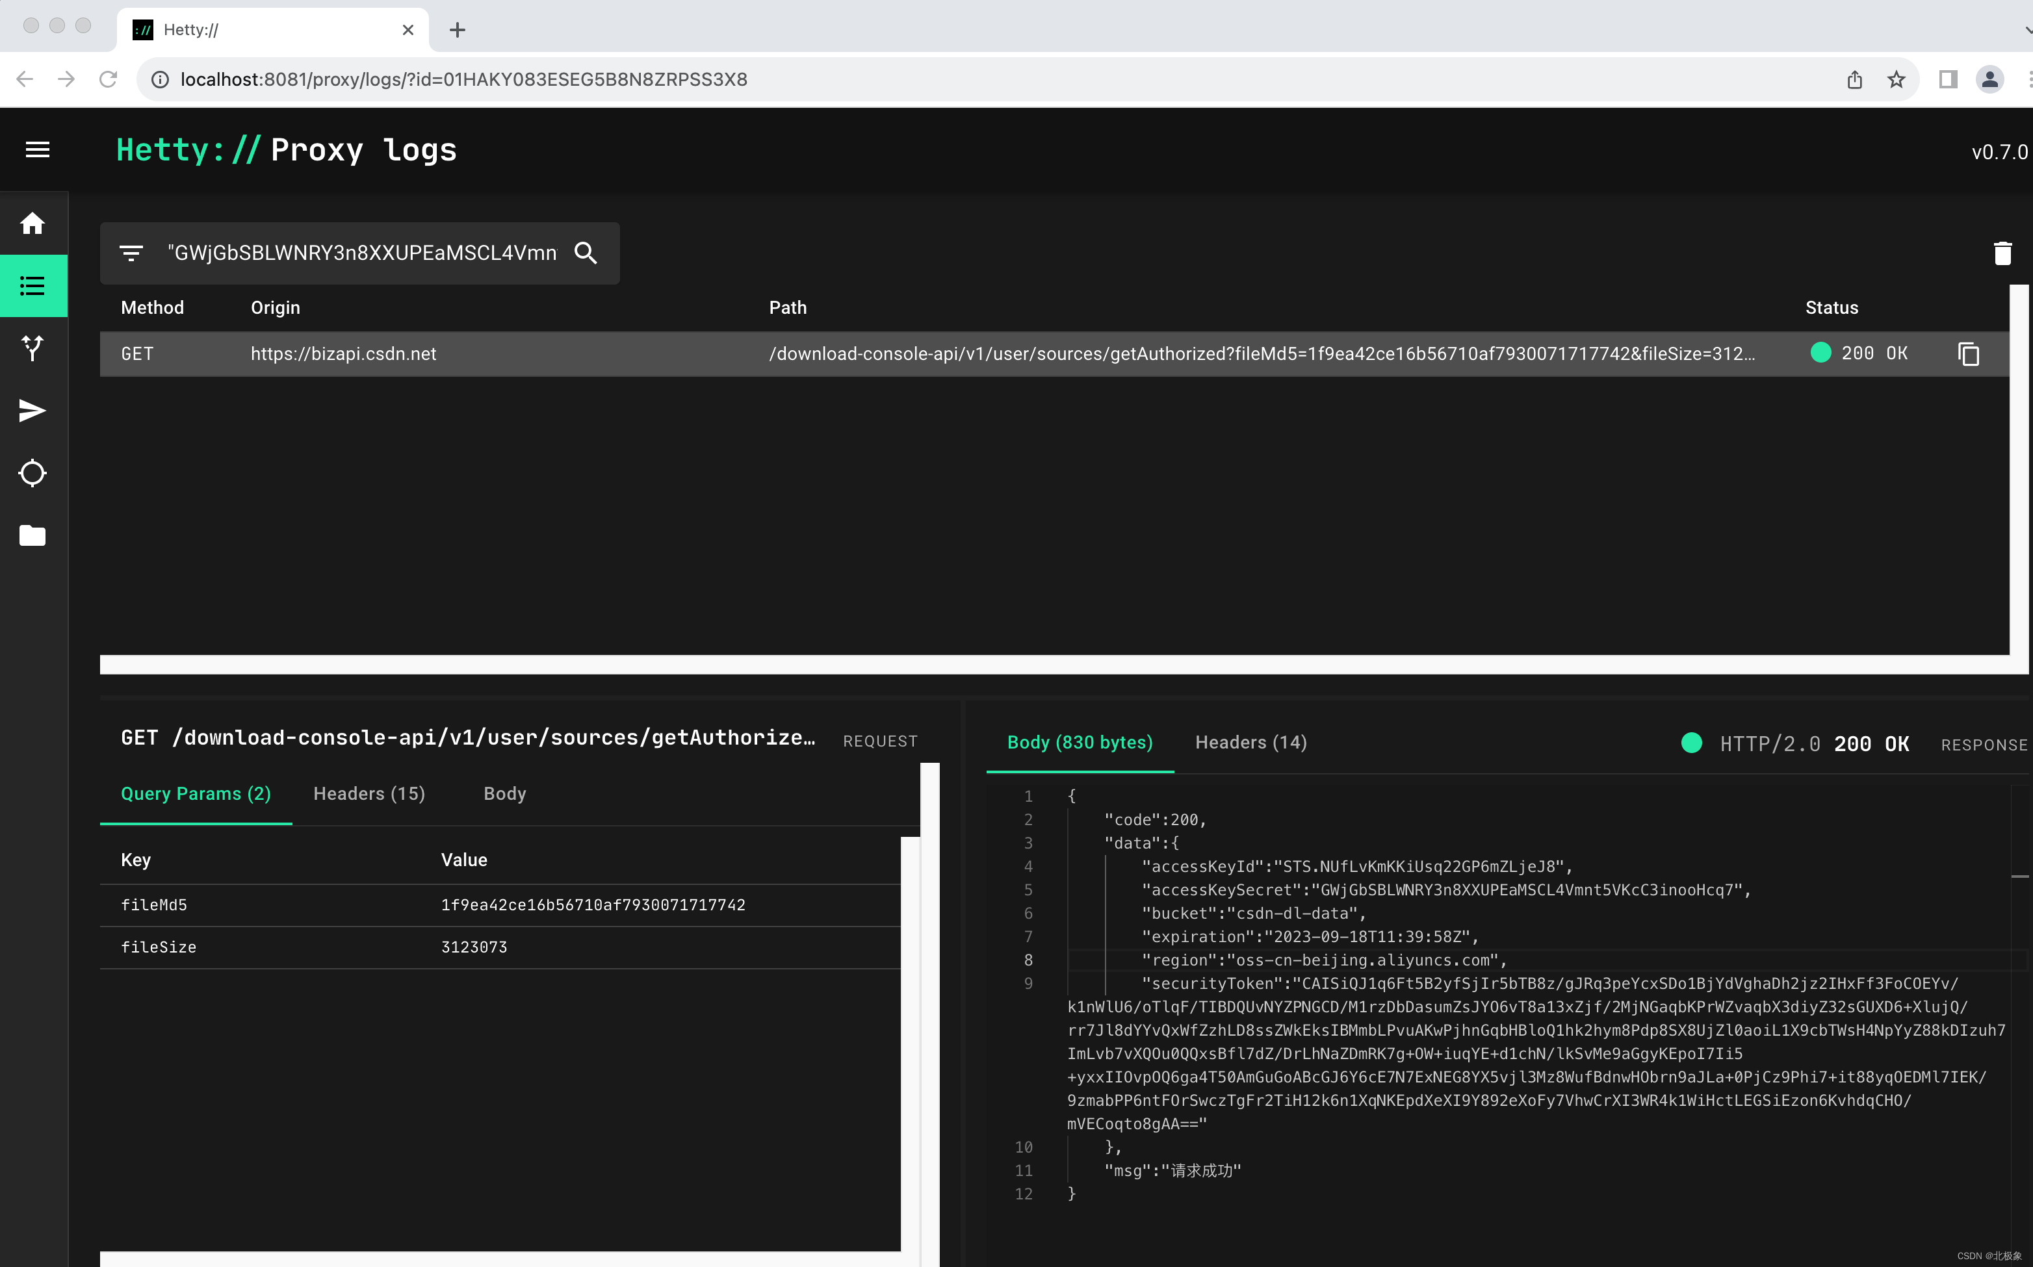
Task: Click the https://bizapi.csdn.net origin cell
Action: pyautogui.click(x=344, y=353)
